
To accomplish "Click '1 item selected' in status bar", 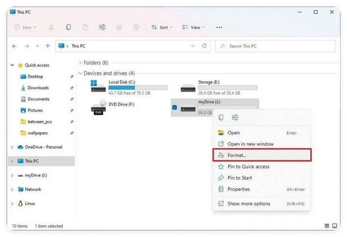I will click(49, 226).
